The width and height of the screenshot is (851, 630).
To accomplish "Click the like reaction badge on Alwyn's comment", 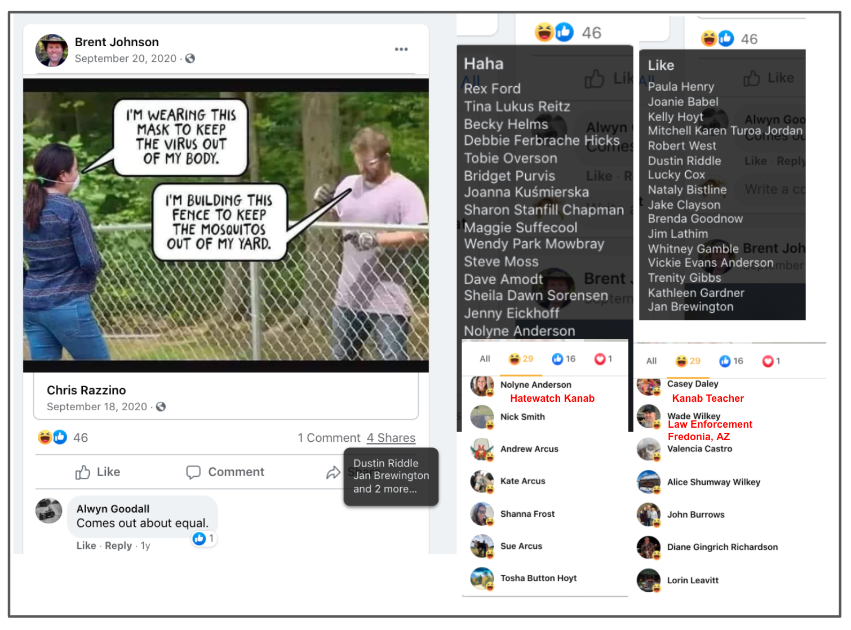I will (x=199, y=539).
